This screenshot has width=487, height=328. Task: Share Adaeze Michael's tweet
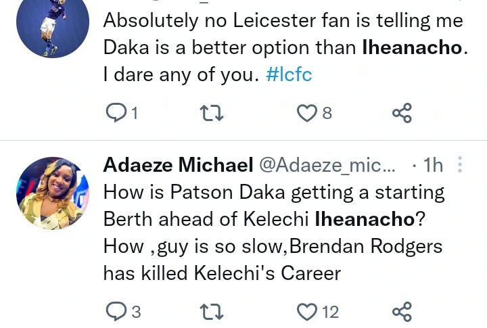click(402, 311)
